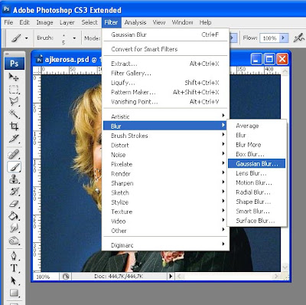Open the File menu
This screenshot has width=306, height=305.
click(8, 22)
